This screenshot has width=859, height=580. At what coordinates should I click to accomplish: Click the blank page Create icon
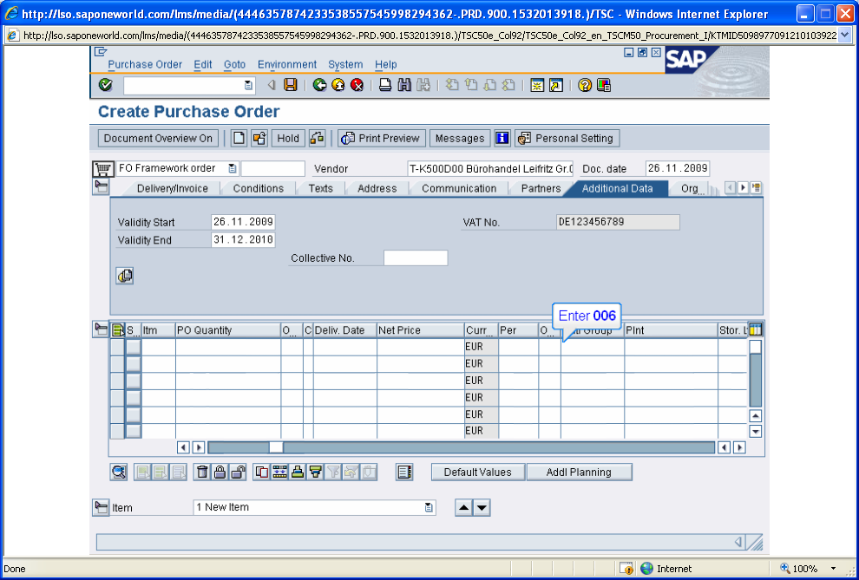pyautogui.click(x=239, y=139)
